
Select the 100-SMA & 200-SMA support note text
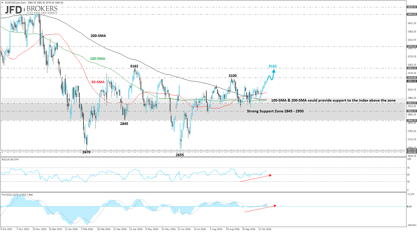[x=333, y=100]
